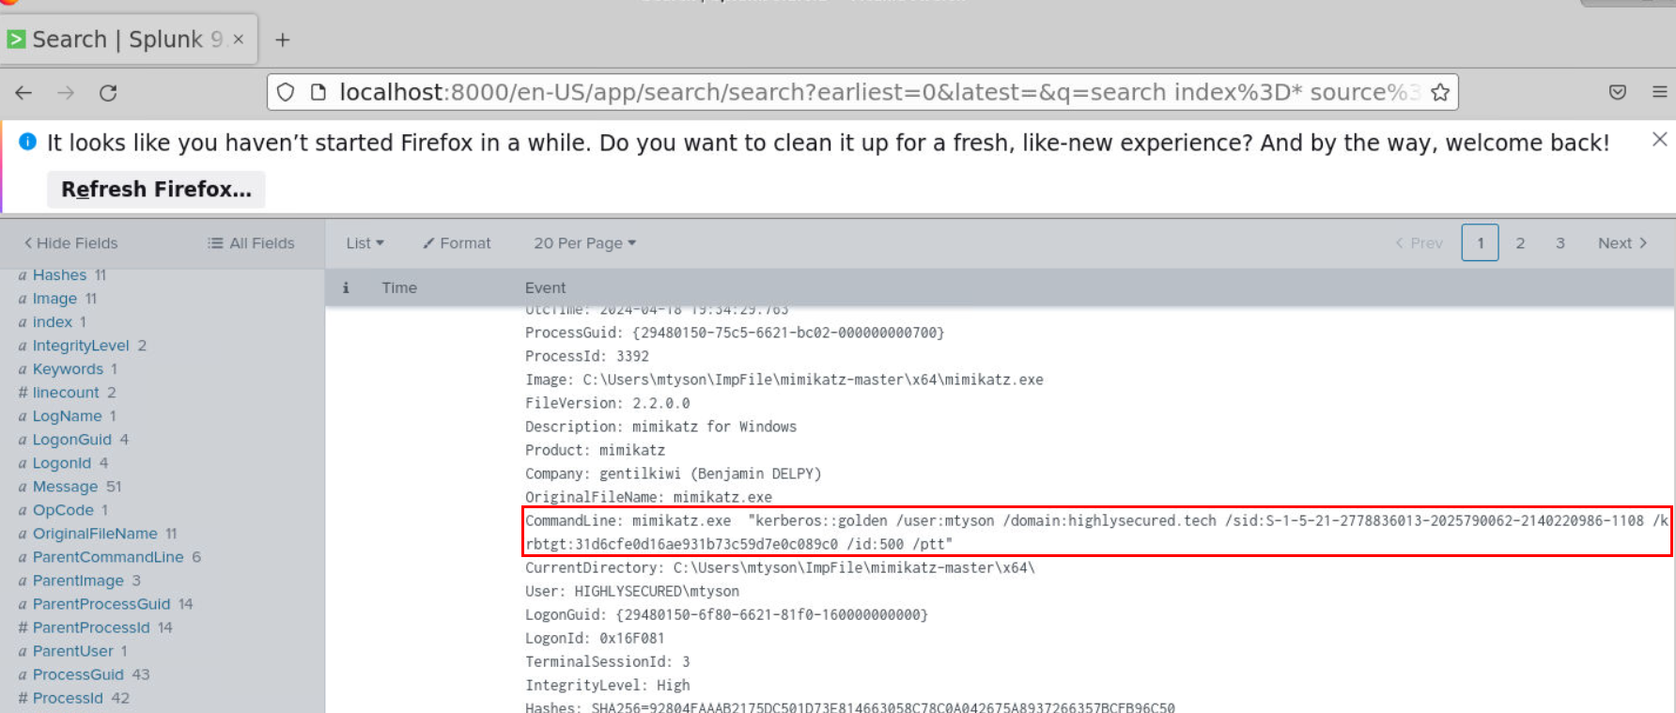Open a new browser tab
1676x713 pixels.
tap(283, 39)
